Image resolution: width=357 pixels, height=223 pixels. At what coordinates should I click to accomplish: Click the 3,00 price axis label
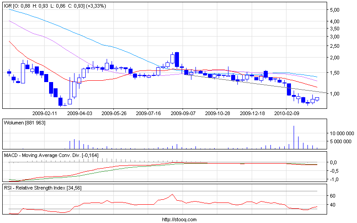[x=334, y=37]
